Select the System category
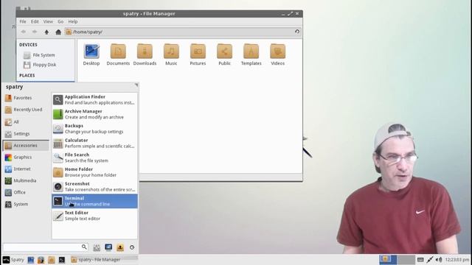 pos(26,204)
